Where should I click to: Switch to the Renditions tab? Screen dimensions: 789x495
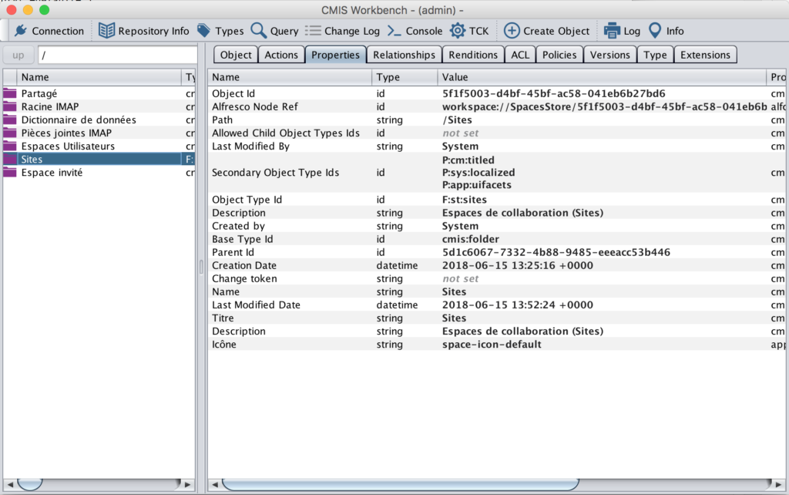[473, 55]
